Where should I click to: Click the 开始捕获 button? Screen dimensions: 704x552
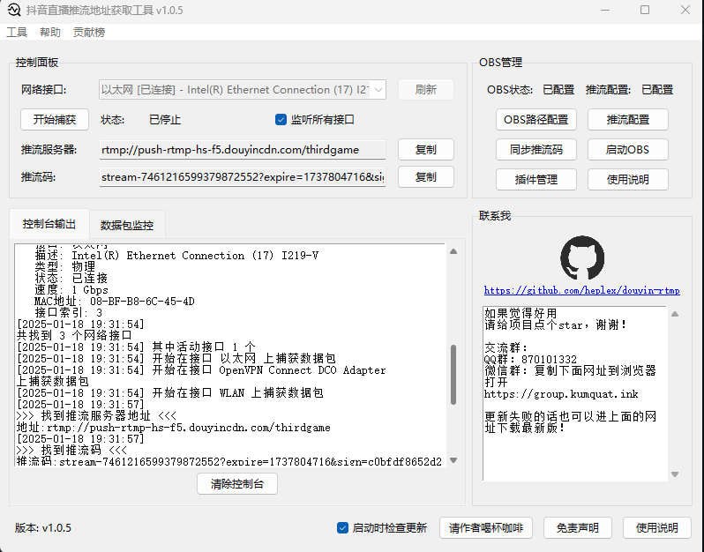[55, 119]
